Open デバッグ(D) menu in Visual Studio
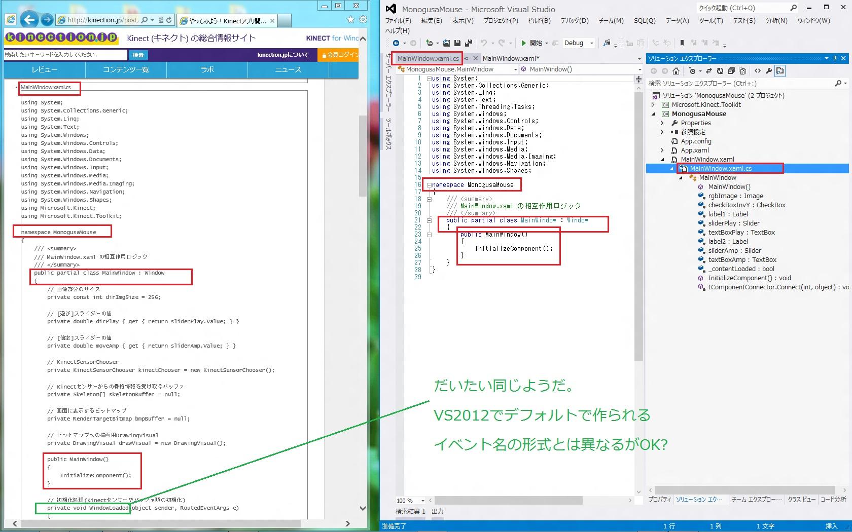 point(575,21)
